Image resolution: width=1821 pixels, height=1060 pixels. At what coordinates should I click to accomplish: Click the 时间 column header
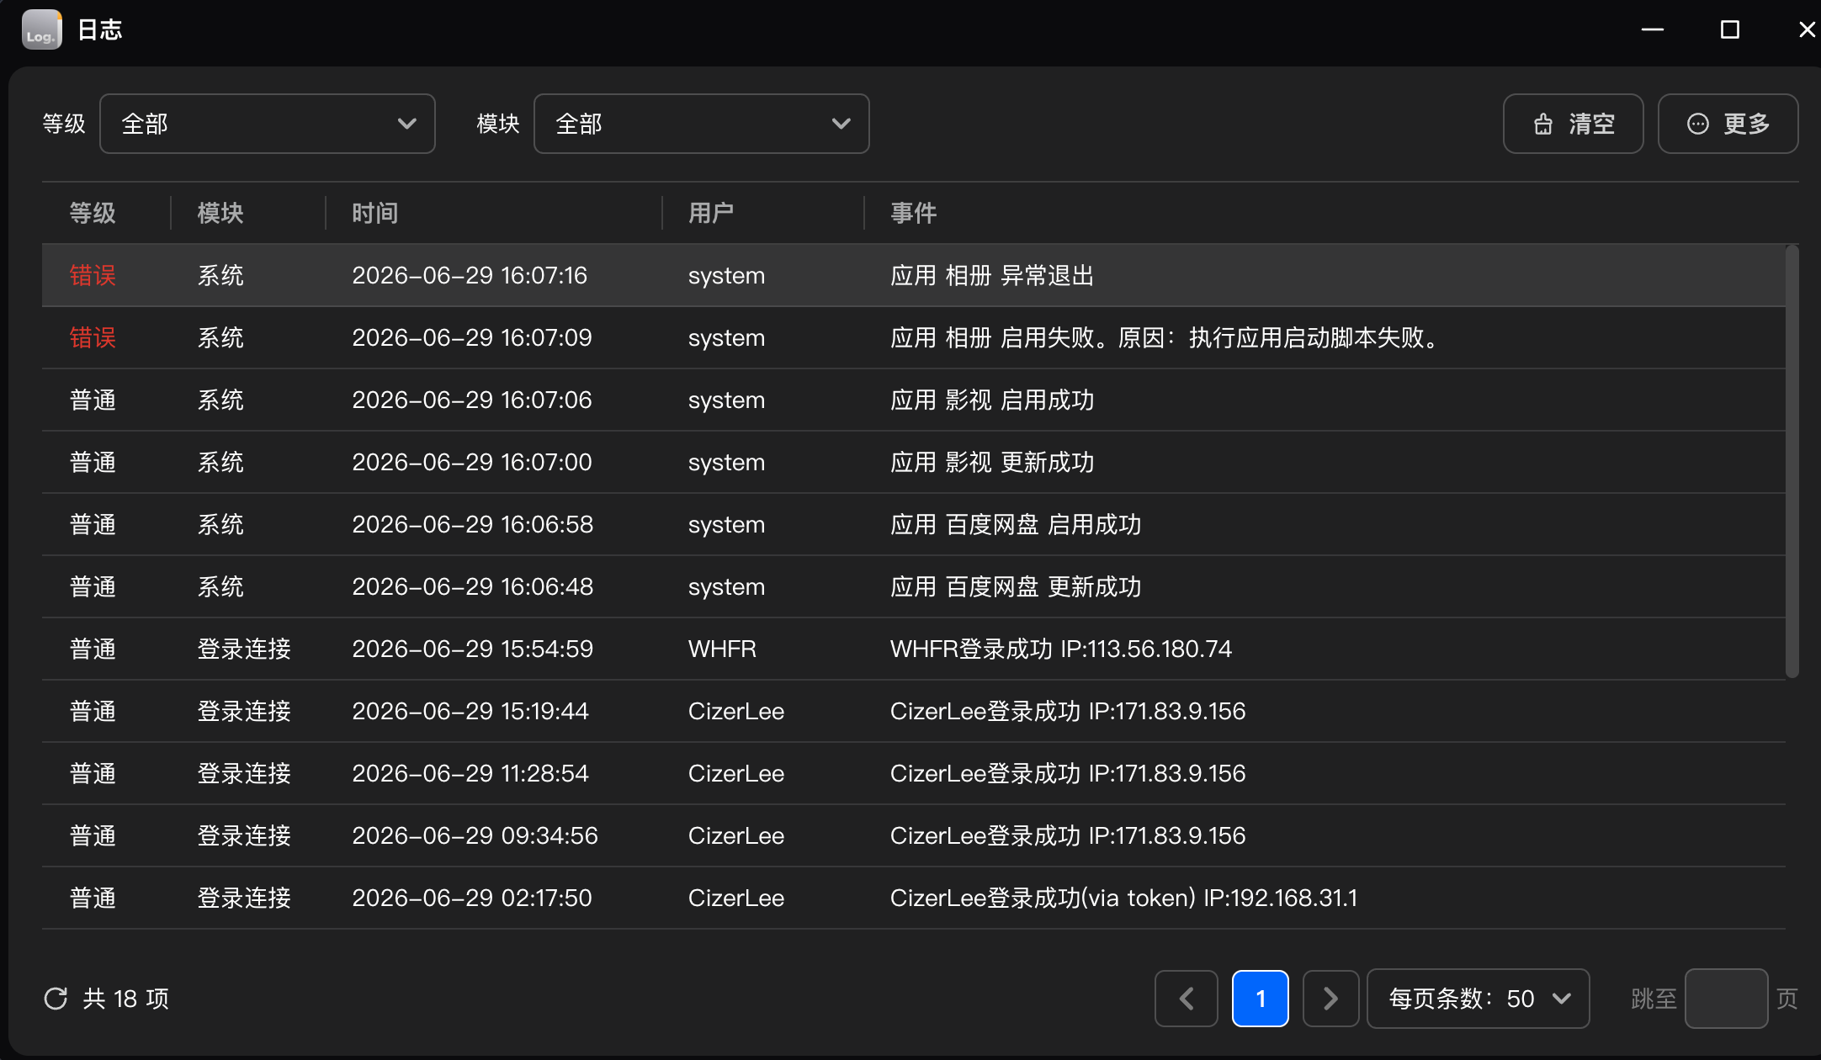(x=375, y=213)
